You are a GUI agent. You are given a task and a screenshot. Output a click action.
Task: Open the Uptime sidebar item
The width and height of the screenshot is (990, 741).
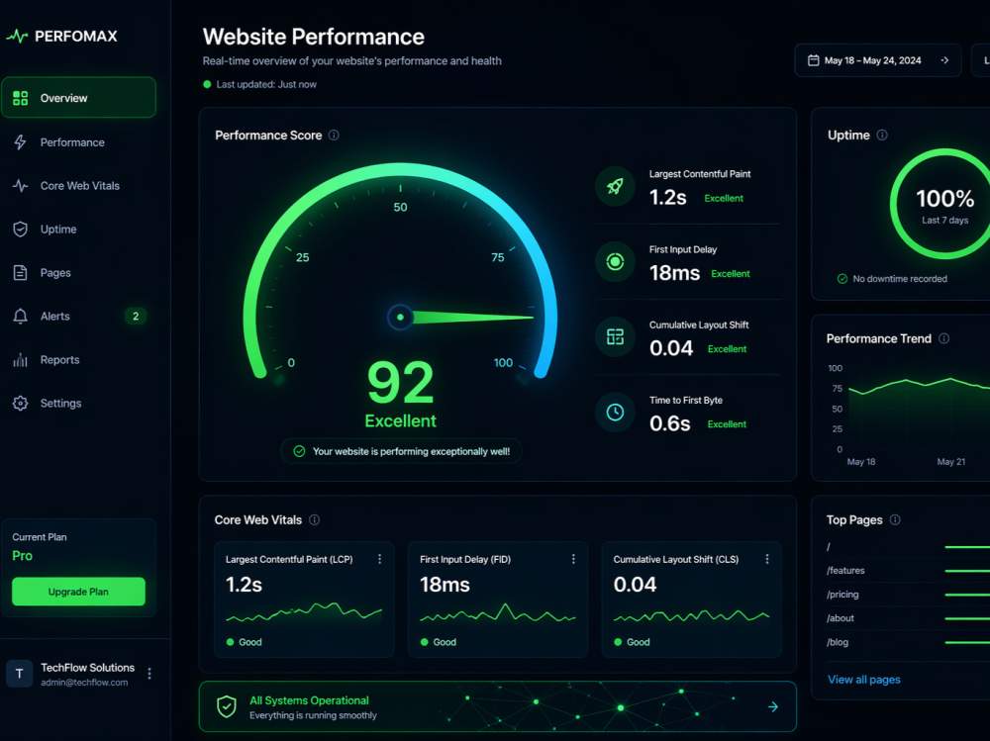point(78,230)
